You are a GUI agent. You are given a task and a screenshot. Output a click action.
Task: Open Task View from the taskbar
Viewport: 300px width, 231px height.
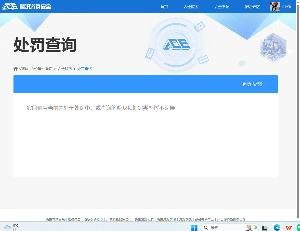click(x=265, y=227)
